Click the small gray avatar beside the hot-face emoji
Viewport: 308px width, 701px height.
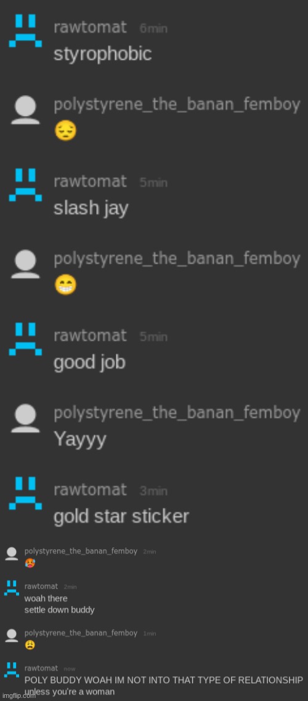coord(12,554)
